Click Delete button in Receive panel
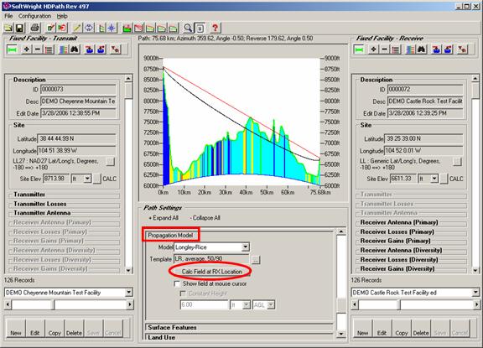Image resolution: width=483 pixels, height=348 pixels. click(x=421, y=329)
